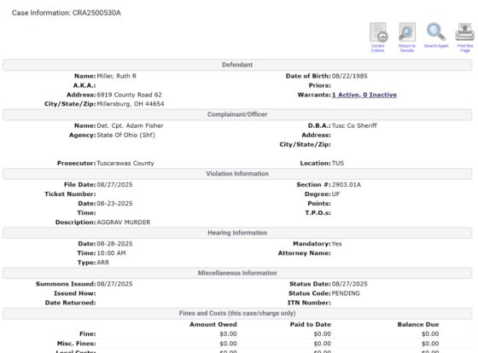Viewport: 478px width, 353px height.
Task: Select the Status Date value '08/27/2025'
Action: click(x=350, y=284)
